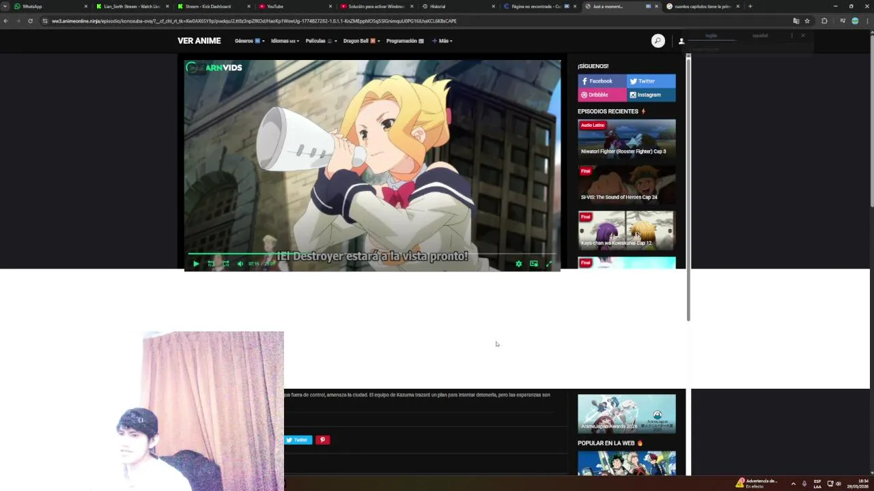Screen dimensions: 874x491
Task: Expand the Dragon Ball menu
Action: pyautogui.click(x=361, y=41)
